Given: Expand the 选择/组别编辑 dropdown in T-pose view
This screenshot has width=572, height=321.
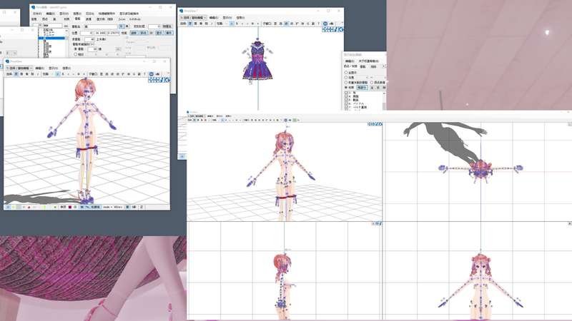Looking at the screenshot, I should click(19, 68).
